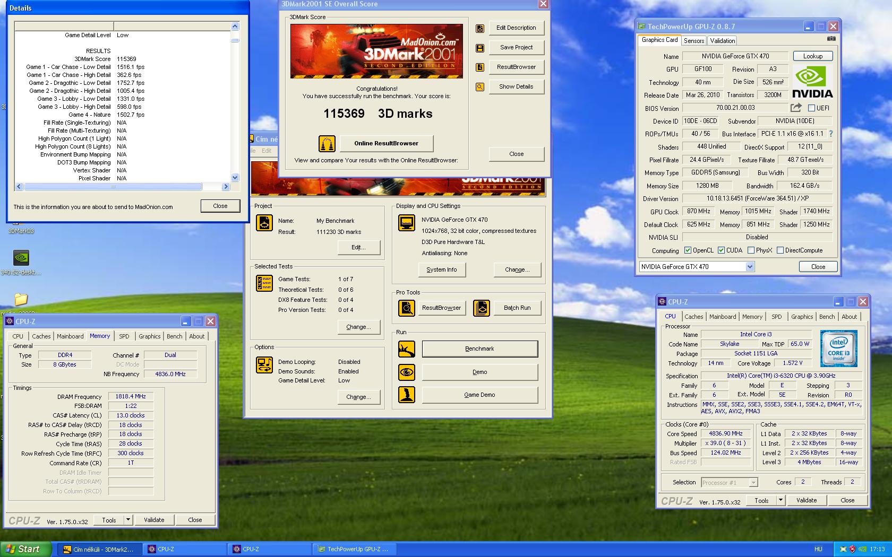Open Mainboard tab in CPU-Z processor window
The image size is (892, 557).
(x=723, y=317)
